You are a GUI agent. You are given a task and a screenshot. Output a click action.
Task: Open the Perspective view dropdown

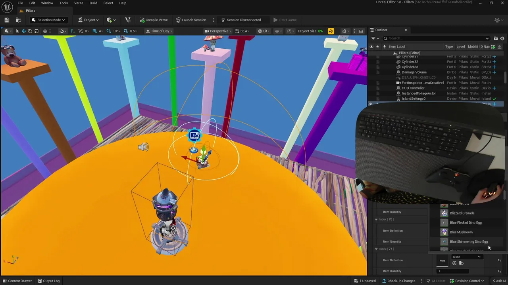click(x=218, y=31)
